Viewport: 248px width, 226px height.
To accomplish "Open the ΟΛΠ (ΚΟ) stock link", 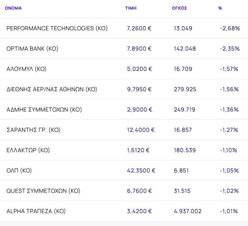I will 19,170.
